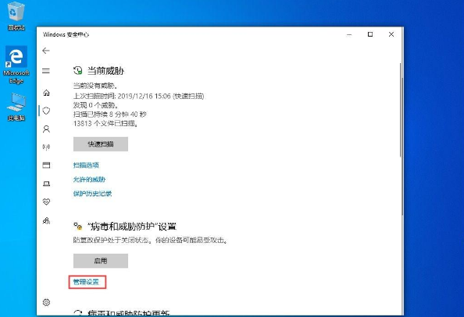Open Recycle Bin desktop icon
Viewport: 464px width, 317px height.
click(x=16, y=16)
